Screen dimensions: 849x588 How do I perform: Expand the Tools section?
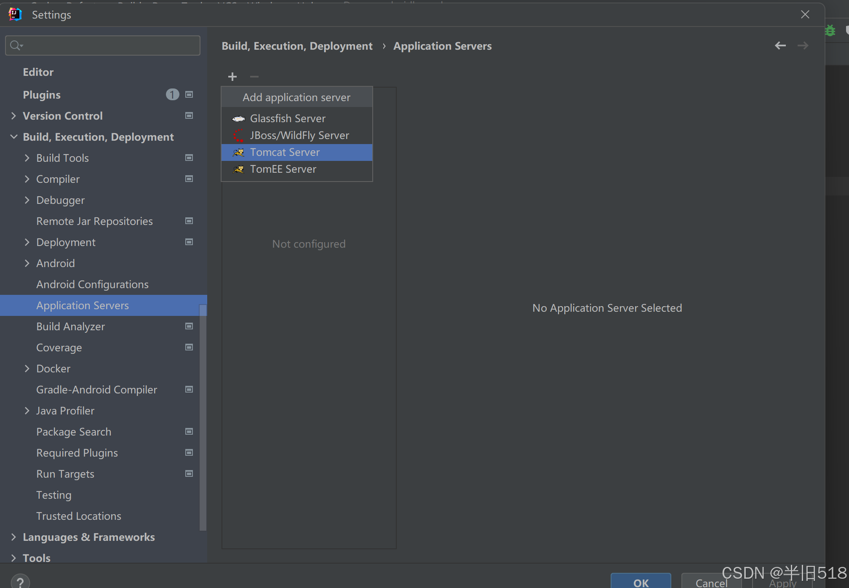13,558
